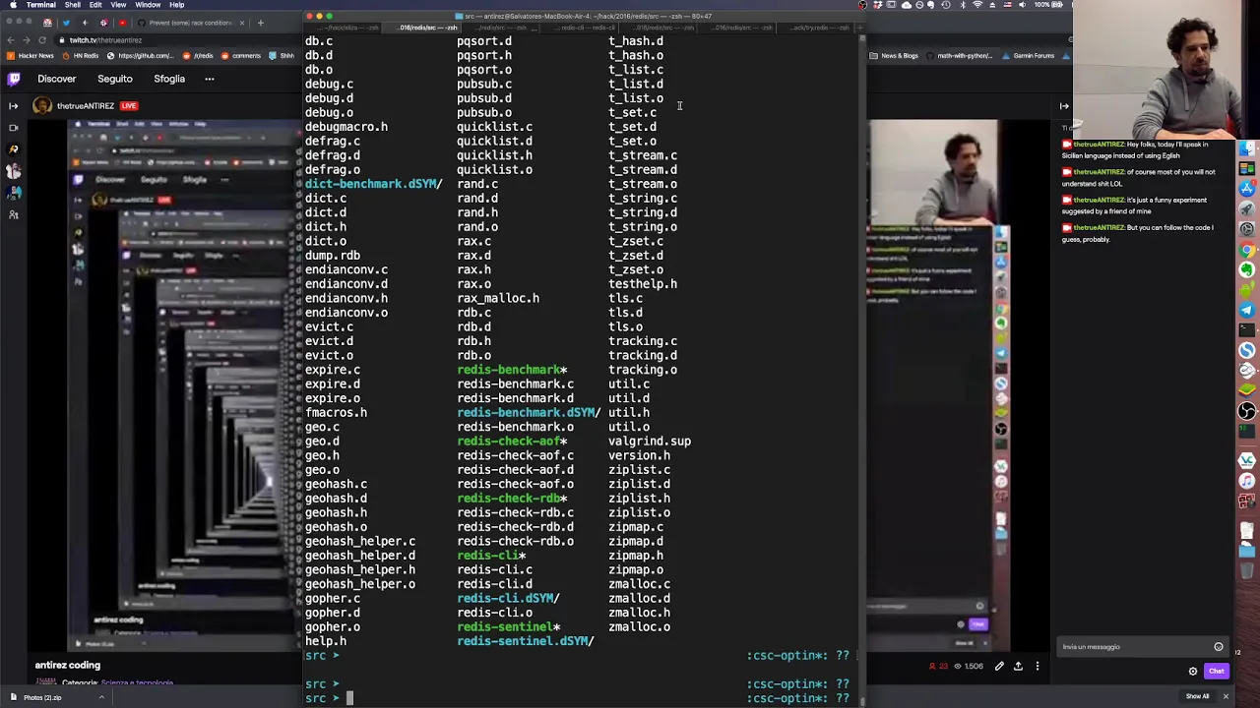Click the share stream icon
Screen dimensions: 1260x708
point(1018,667)
